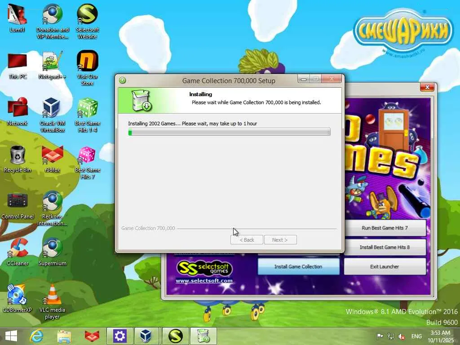
Task: Open the Action Center flag tray icon
Action: pos(380,336)
